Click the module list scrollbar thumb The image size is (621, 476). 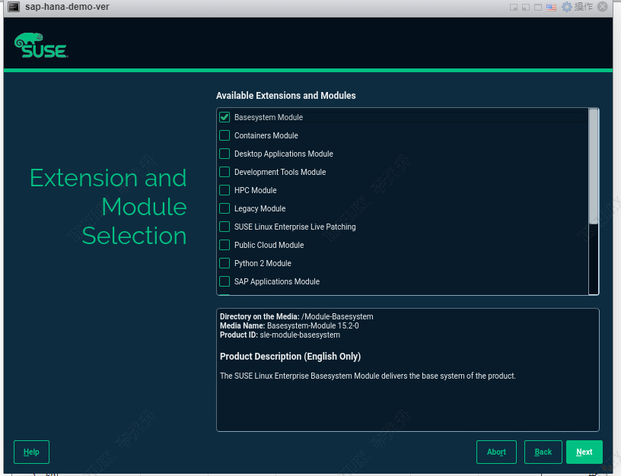pyautogui.click(x=594, y=167)
